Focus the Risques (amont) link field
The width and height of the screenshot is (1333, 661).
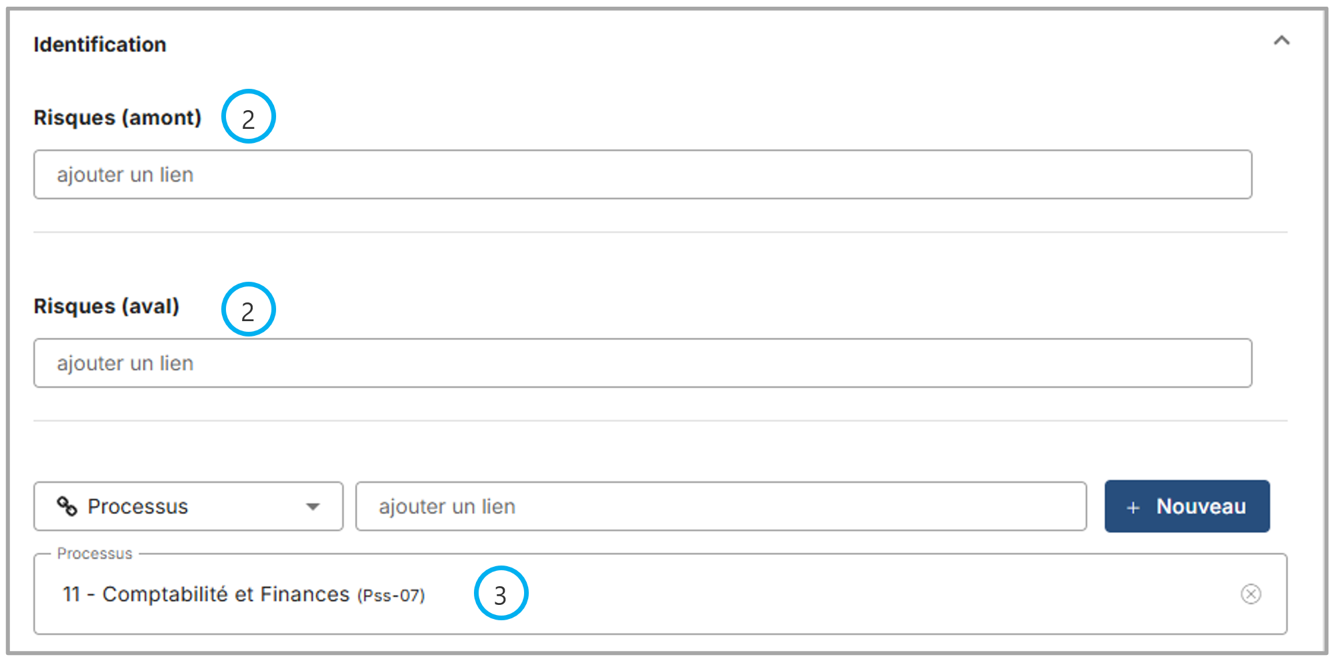click(642, 175)
